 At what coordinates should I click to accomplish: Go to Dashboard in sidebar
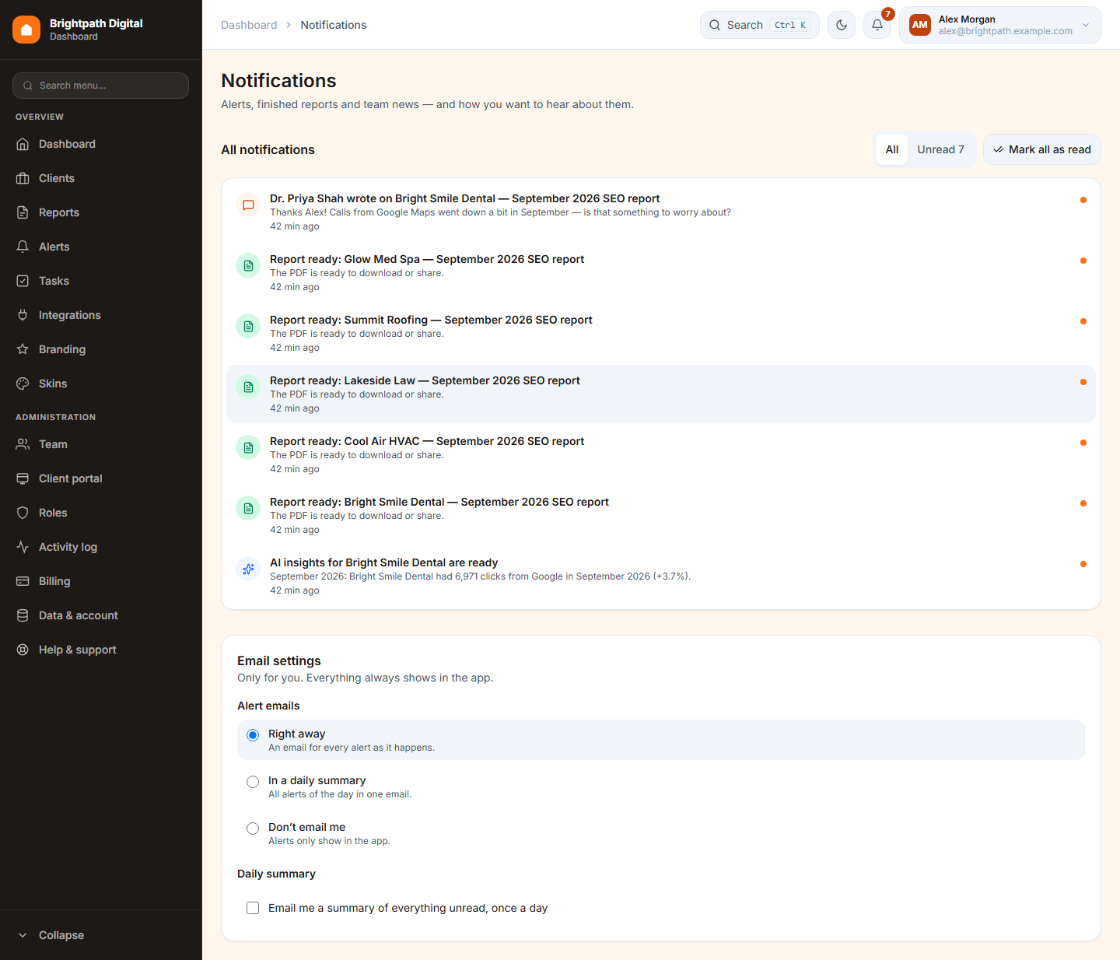click(x=101, y=144)
